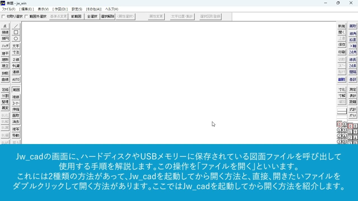Click the 属取 attribute pick button

click(353, 26)
